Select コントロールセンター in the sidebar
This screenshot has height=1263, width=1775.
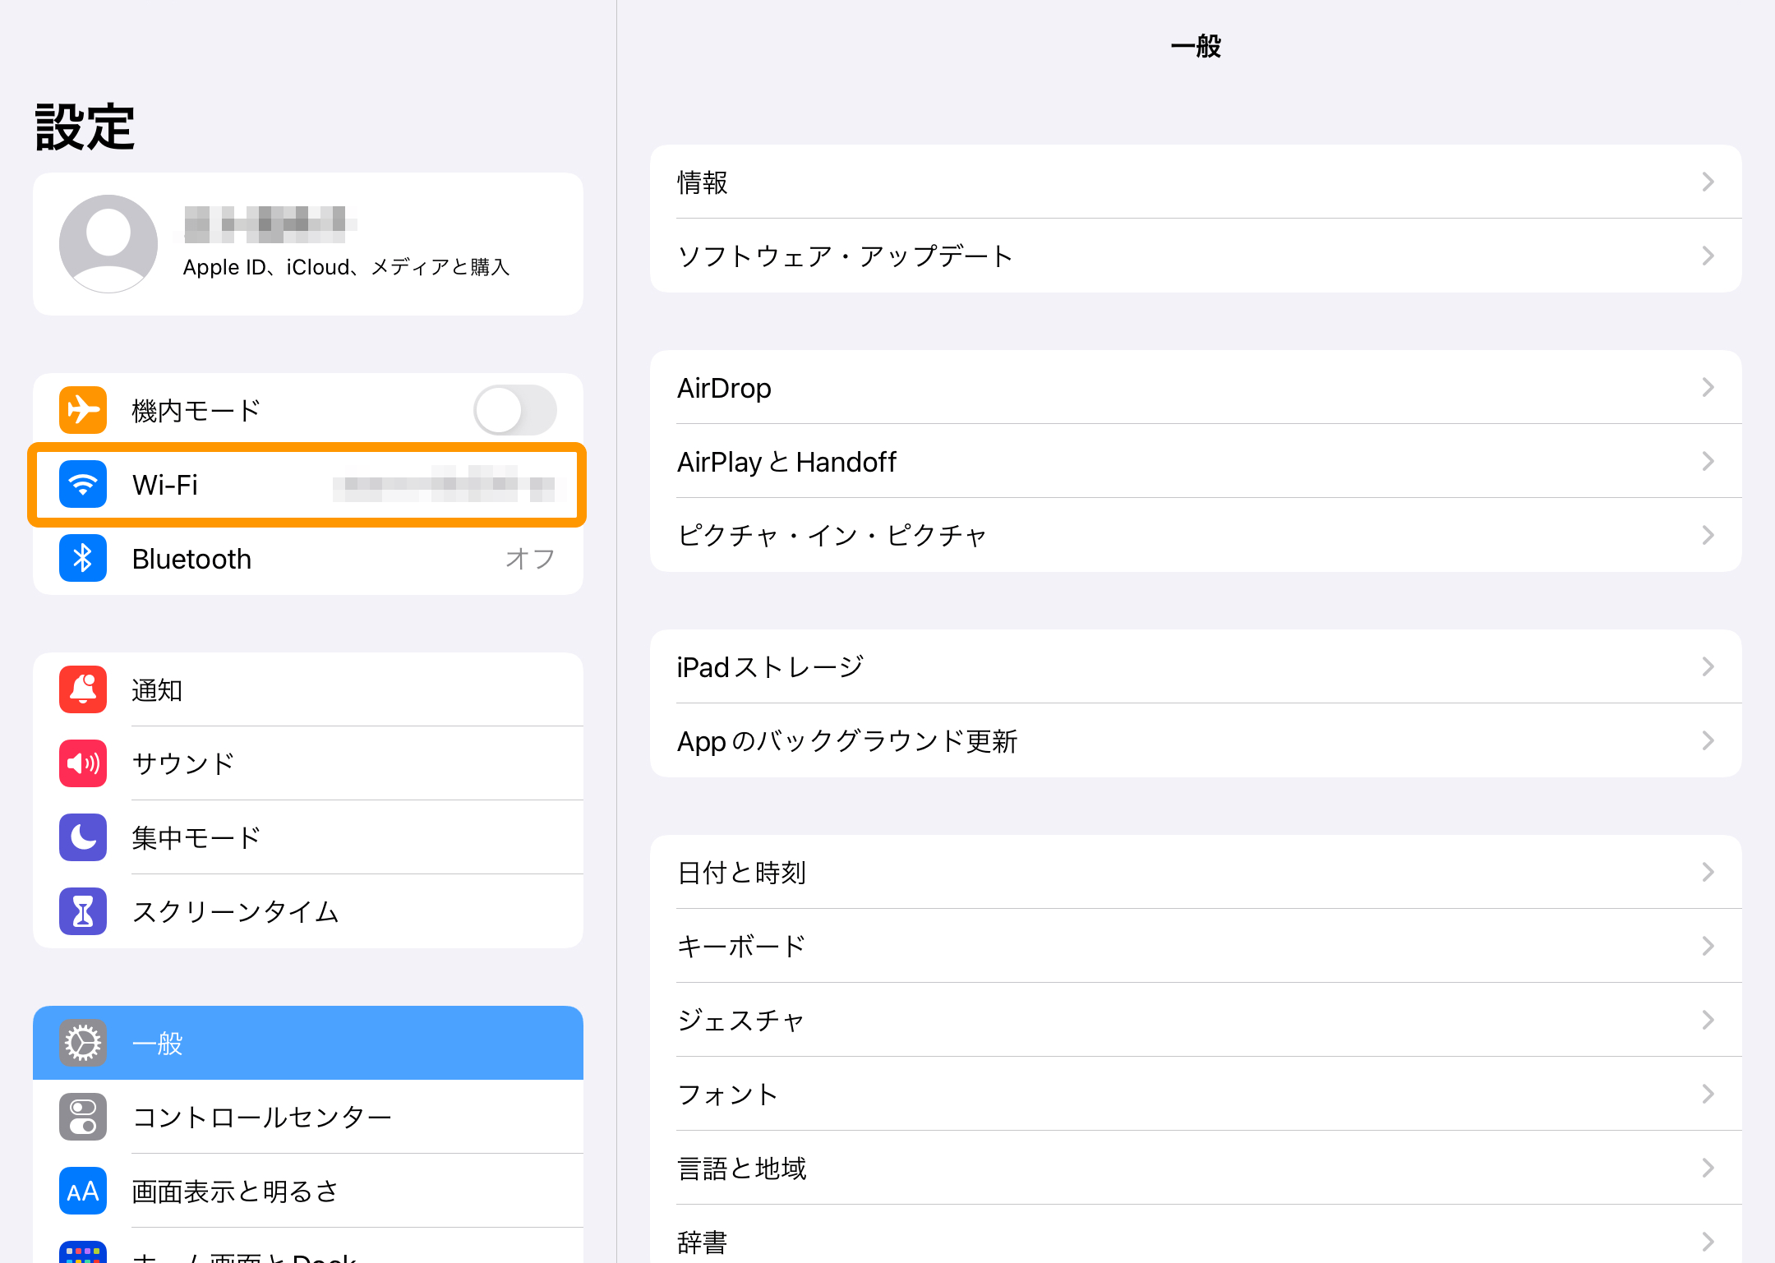pos(308,1117)
